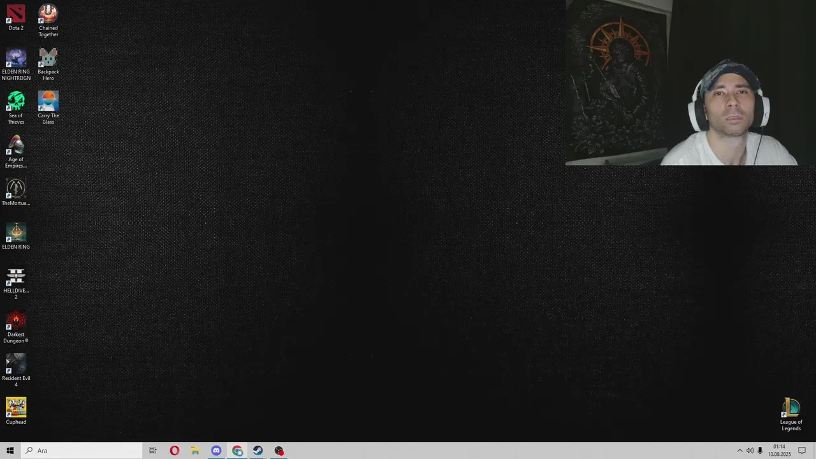Select the Backpack Hero desktop icon
The height and width of the screenshot is (459, 816).
(48, 64)
